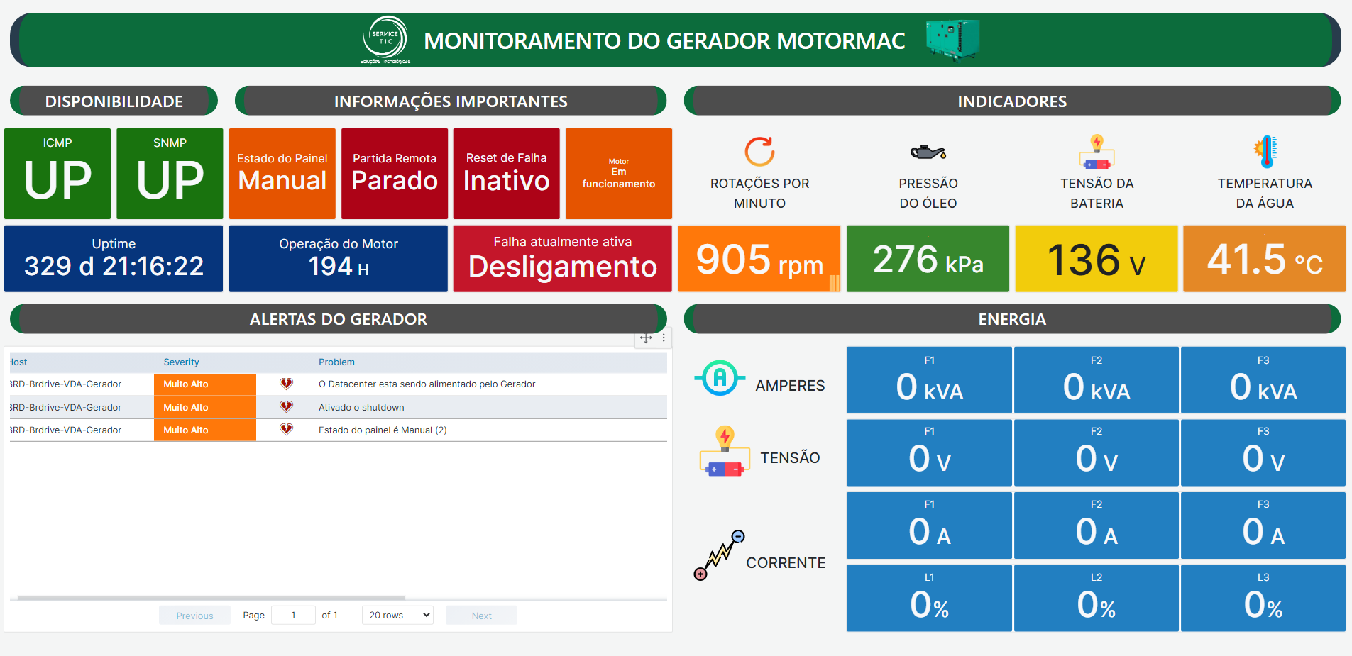Click the move handle on alerts panel

646,338
